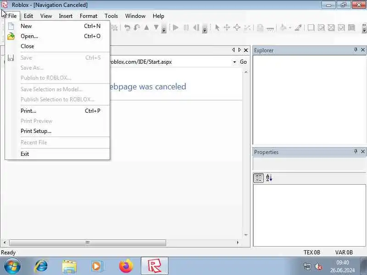
Task: Open toolbar options after the reset icon
Action: click(205, 28)
